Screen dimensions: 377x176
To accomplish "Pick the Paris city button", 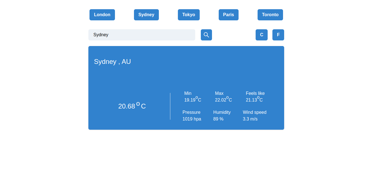I will [228, 15].
